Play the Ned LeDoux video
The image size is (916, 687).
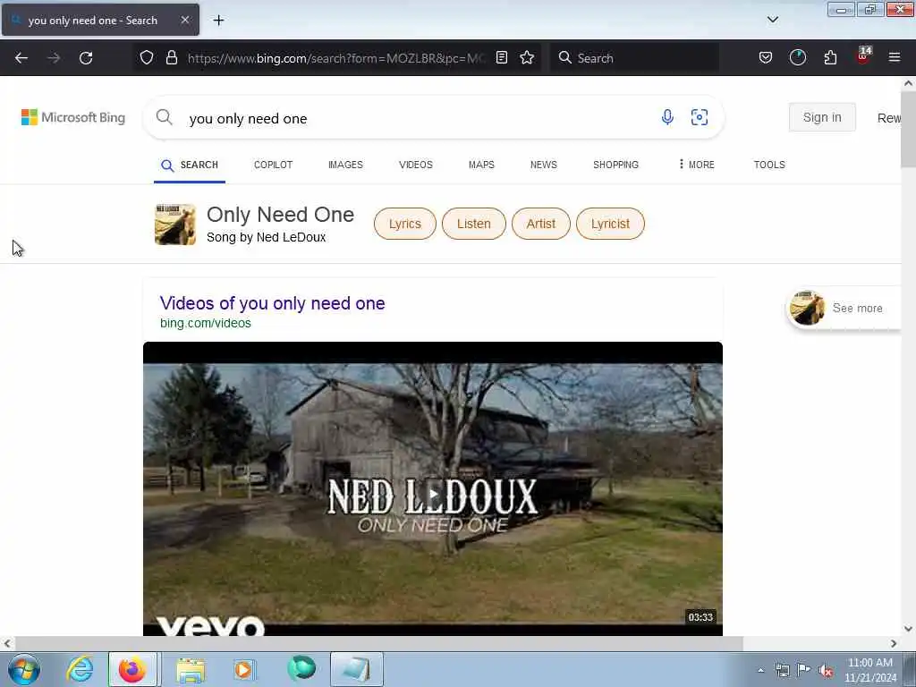tap(433, 495)
